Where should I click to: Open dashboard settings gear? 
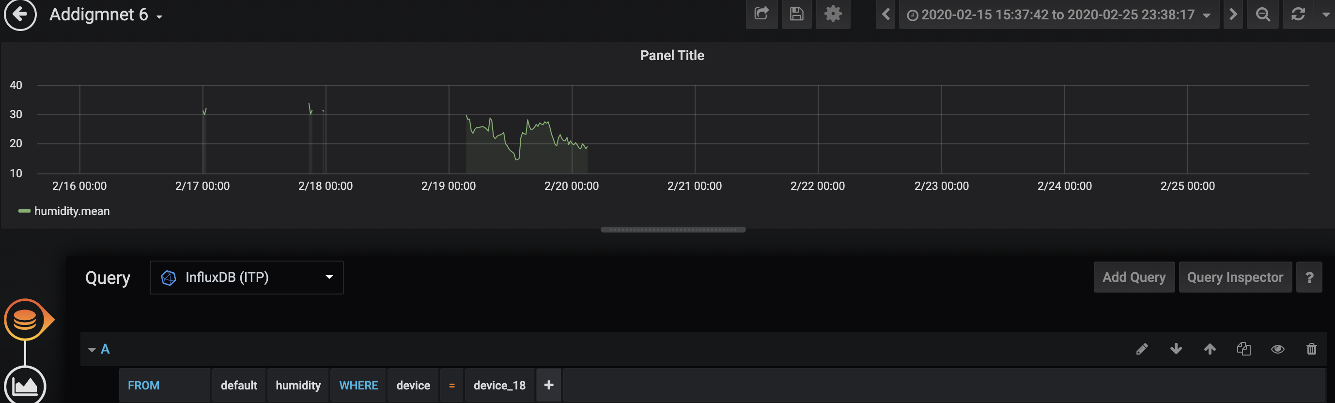[x=833, y=14]
